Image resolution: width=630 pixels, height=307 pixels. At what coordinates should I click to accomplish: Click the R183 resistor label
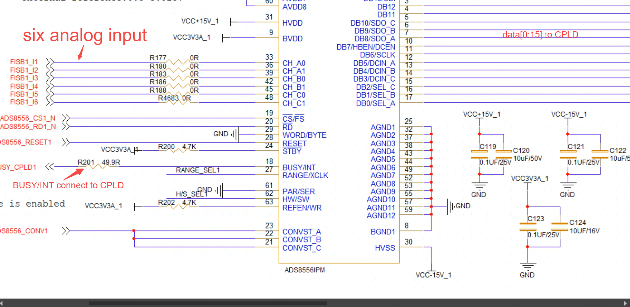158,74
